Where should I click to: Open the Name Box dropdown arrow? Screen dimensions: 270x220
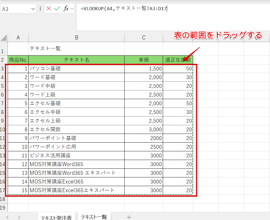click(33, 9)
